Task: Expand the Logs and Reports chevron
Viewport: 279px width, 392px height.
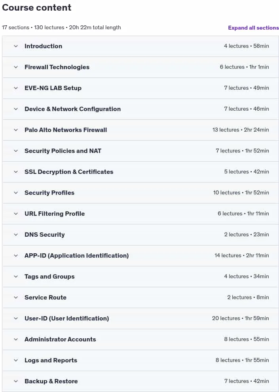Action: [16, 360]
